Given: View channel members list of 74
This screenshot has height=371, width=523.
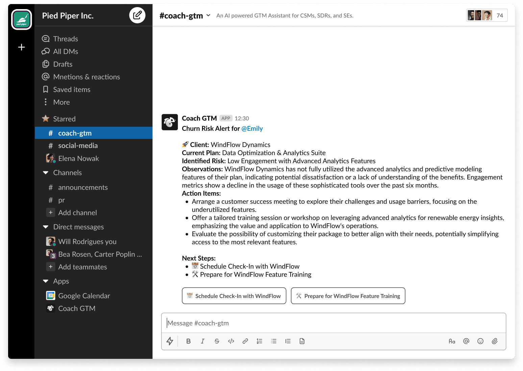Looking at the screenshot, I should (487, 16).
